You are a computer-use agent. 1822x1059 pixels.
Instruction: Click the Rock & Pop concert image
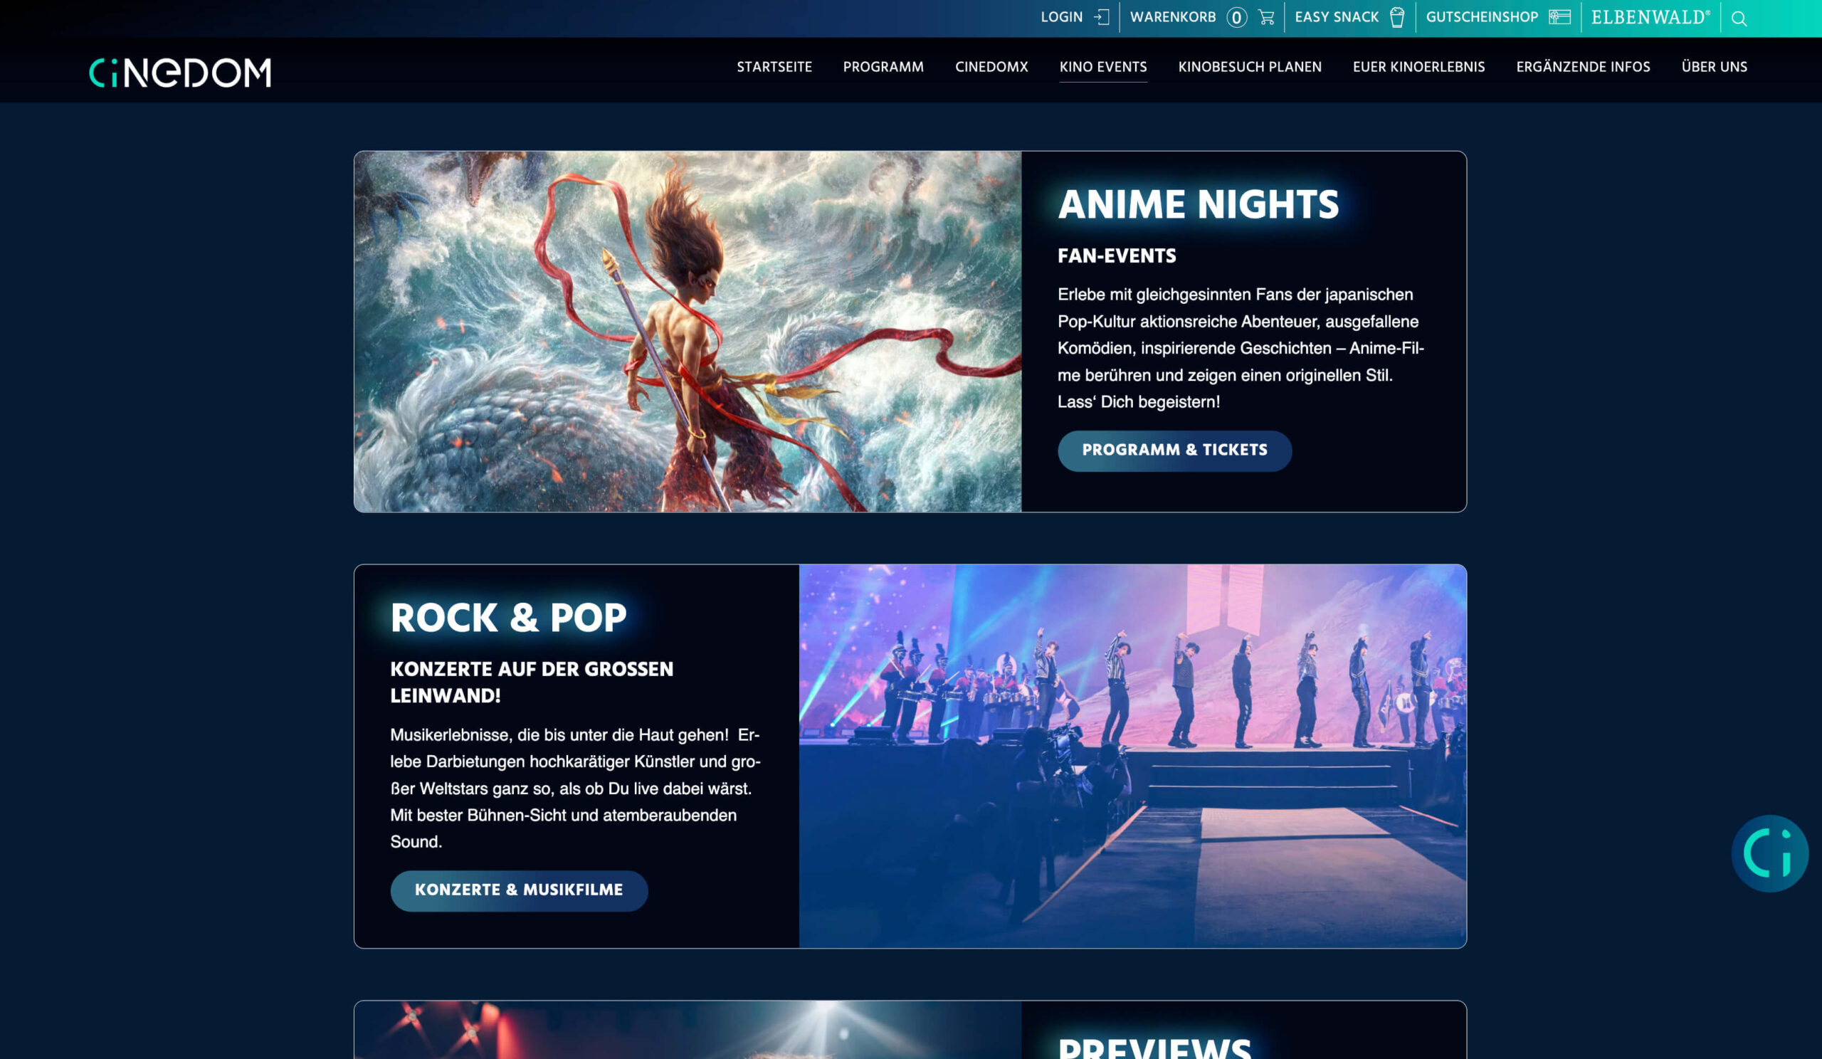coord(1132,755)
